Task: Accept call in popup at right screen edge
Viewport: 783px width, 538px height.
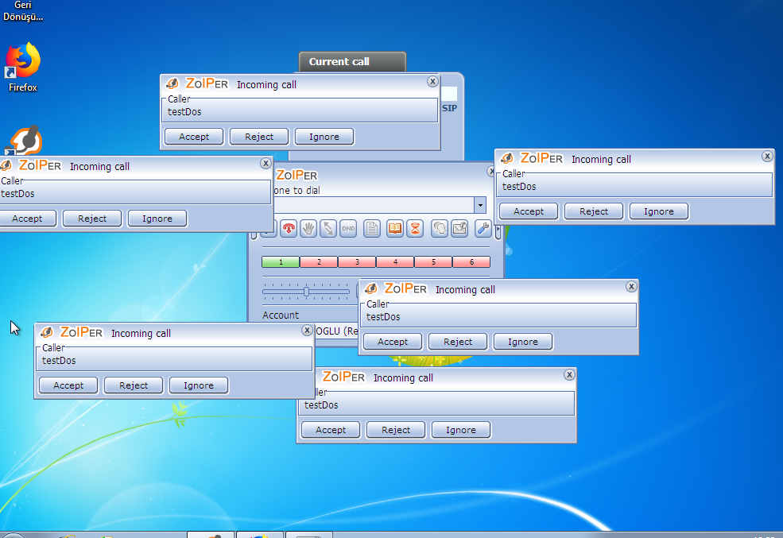Action: 529,211
